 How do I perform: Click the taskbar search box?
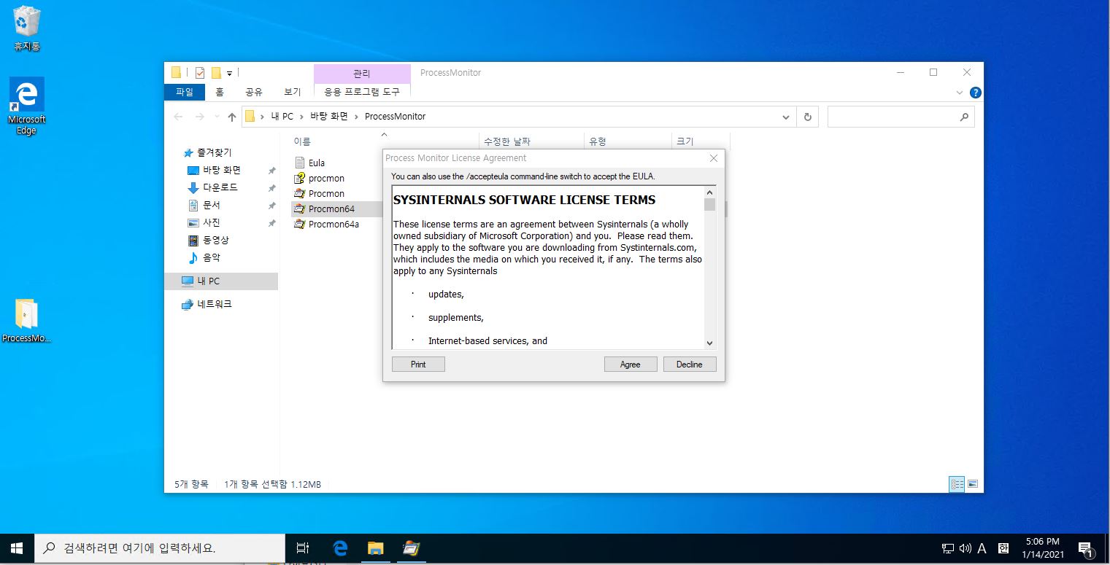pyautogui.click(x=160, y=548)
